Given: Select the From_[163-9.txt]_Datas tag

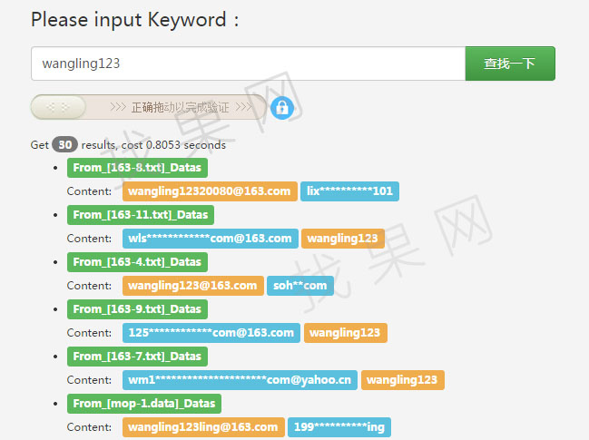Looking at the screenshot, I should (137, 309).
